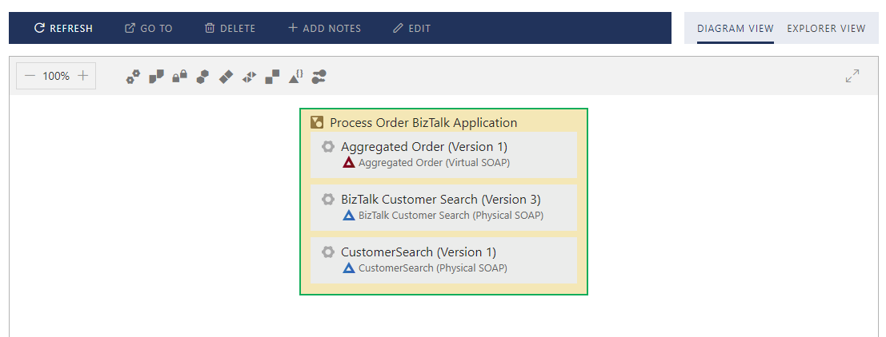Select Aggregated Order (Virtual SOAP) label
The height and width of the screenshot is (337, 886).
point(434,163)
